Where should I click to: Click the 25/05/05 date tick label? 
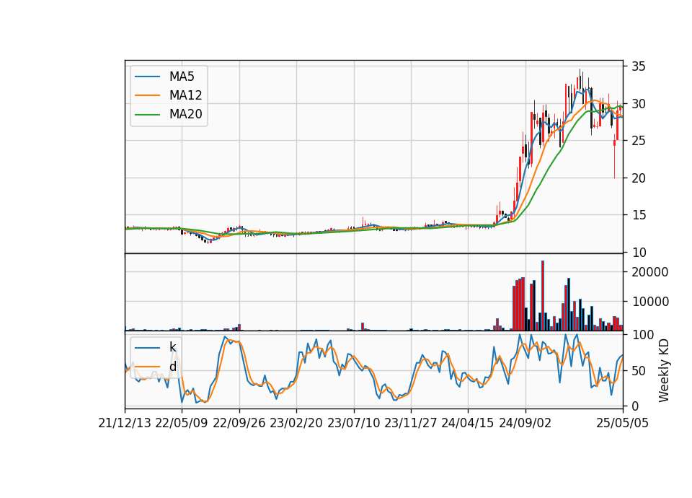click(x=622, y=423)
